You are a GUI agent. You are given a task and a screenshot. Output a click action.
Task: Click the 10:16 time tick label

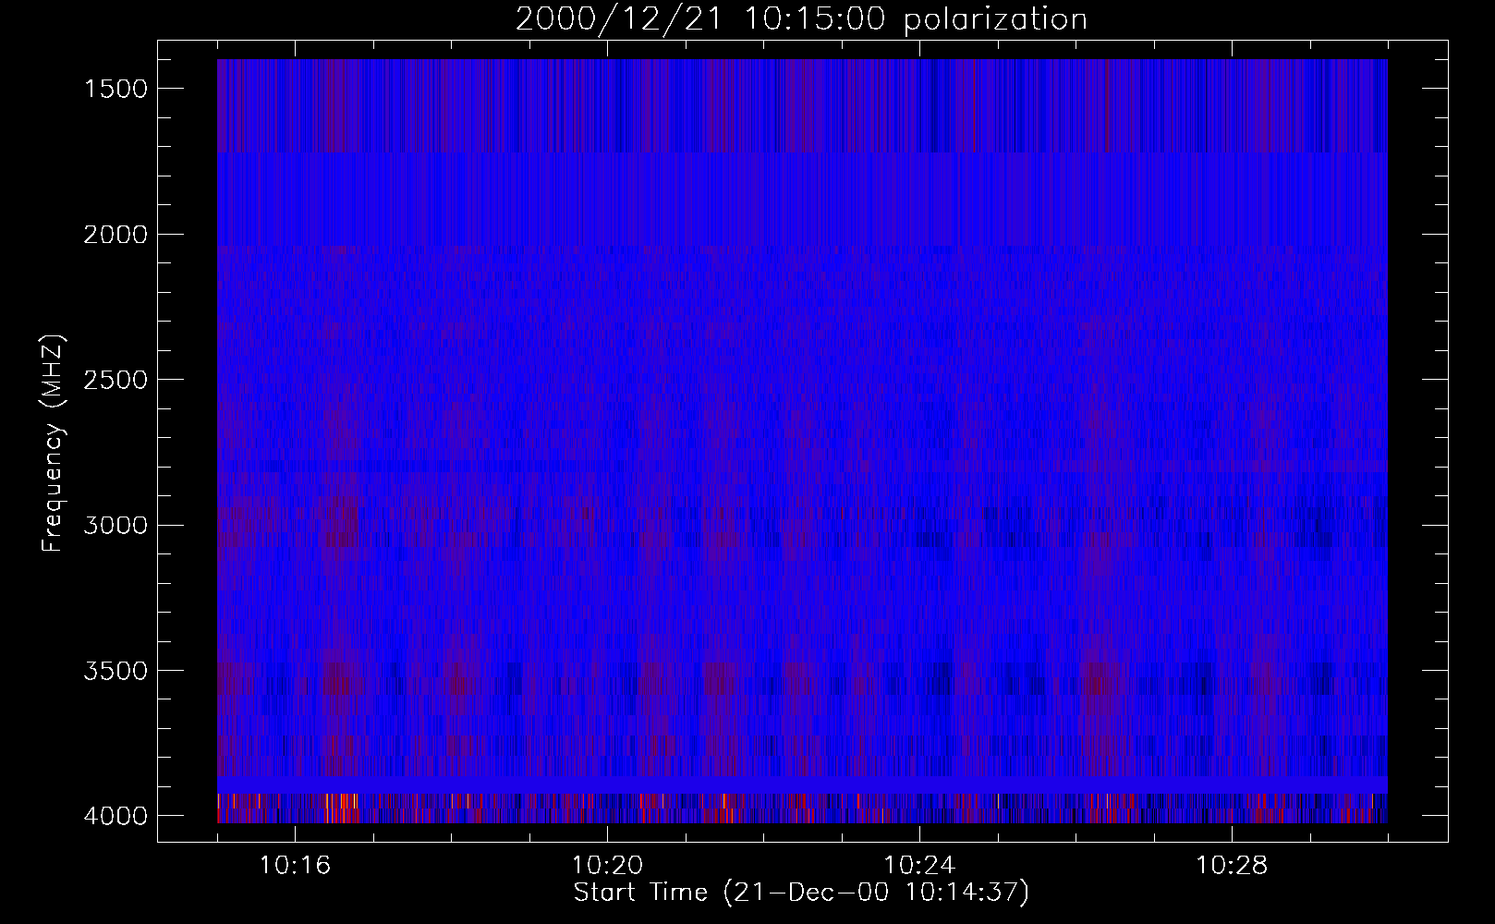pos(295,866)
